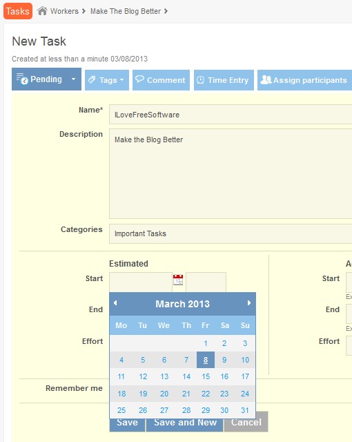Open Workers breadcrumb link

pyautogui.click(x=64, y=11)
